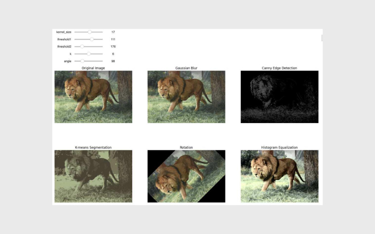
Task: Select the Gaussian Blur output image
Action: pos(186,97)
